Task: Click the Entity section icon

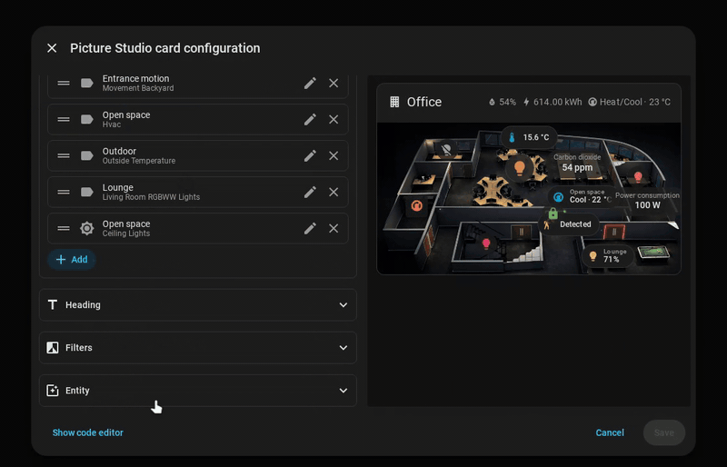Action: [x=53, y=391]
